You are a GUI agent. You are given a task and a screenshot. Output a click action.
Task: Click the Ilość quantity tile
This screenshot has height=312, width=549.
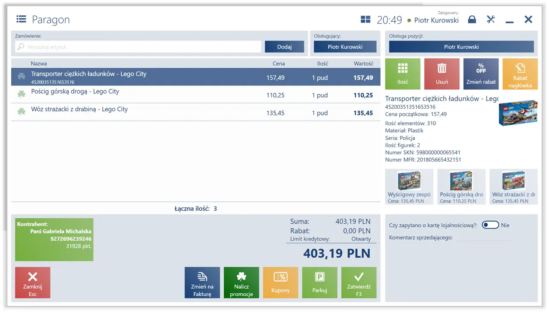(x=403, y=74)
